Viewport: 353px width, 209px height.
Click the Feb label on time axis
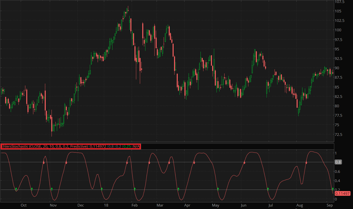(134, 205)
